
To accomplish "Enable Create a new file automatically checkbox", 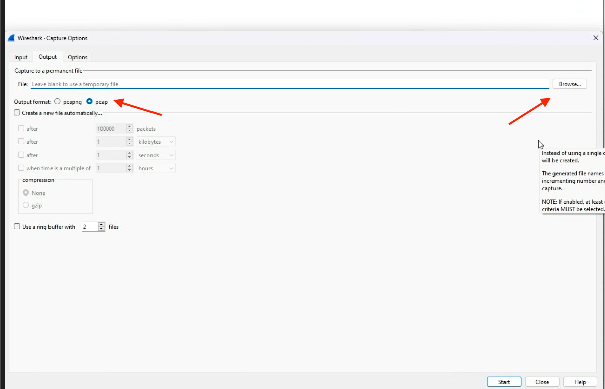I will tap(17, 113).
